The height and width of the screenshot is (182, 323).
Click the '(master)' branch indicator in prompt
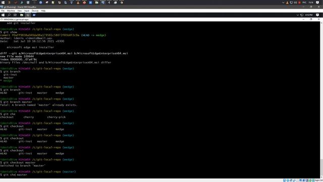(x=69, y=172)
